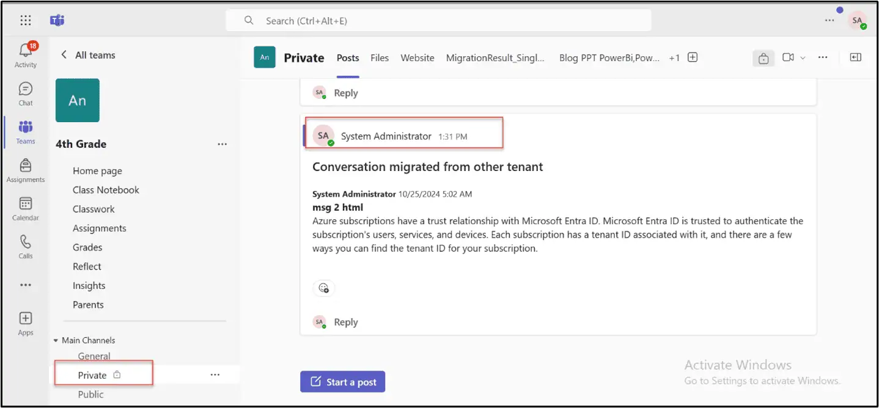Collapse the Main Channels section
The height and width of the screenshot is (408, 879).
(56, 340)
